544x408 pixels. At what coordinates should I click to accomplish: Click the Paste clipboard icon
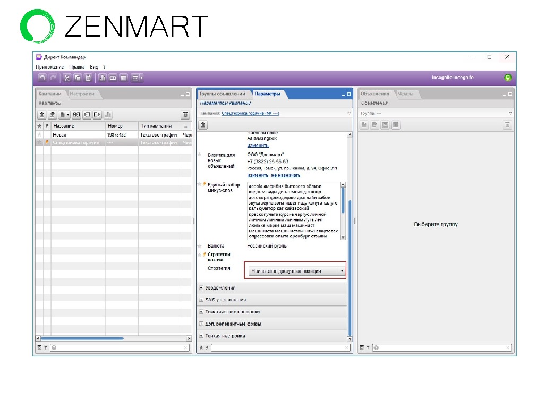[88, 78]
